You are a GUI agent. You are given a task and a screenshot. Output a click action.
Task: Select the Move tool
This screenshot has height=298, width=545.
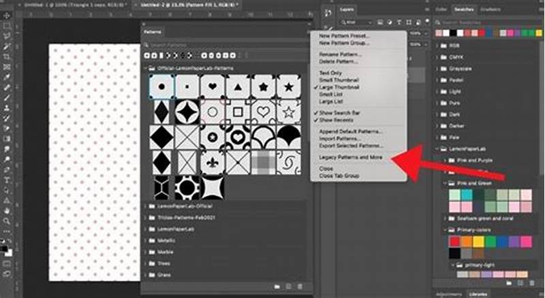pos(7,16)
